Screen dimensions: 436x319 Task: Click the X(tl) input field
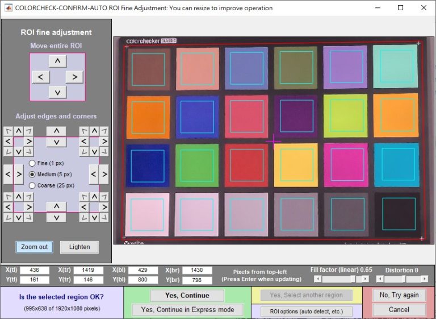click(x=35, y=270)
